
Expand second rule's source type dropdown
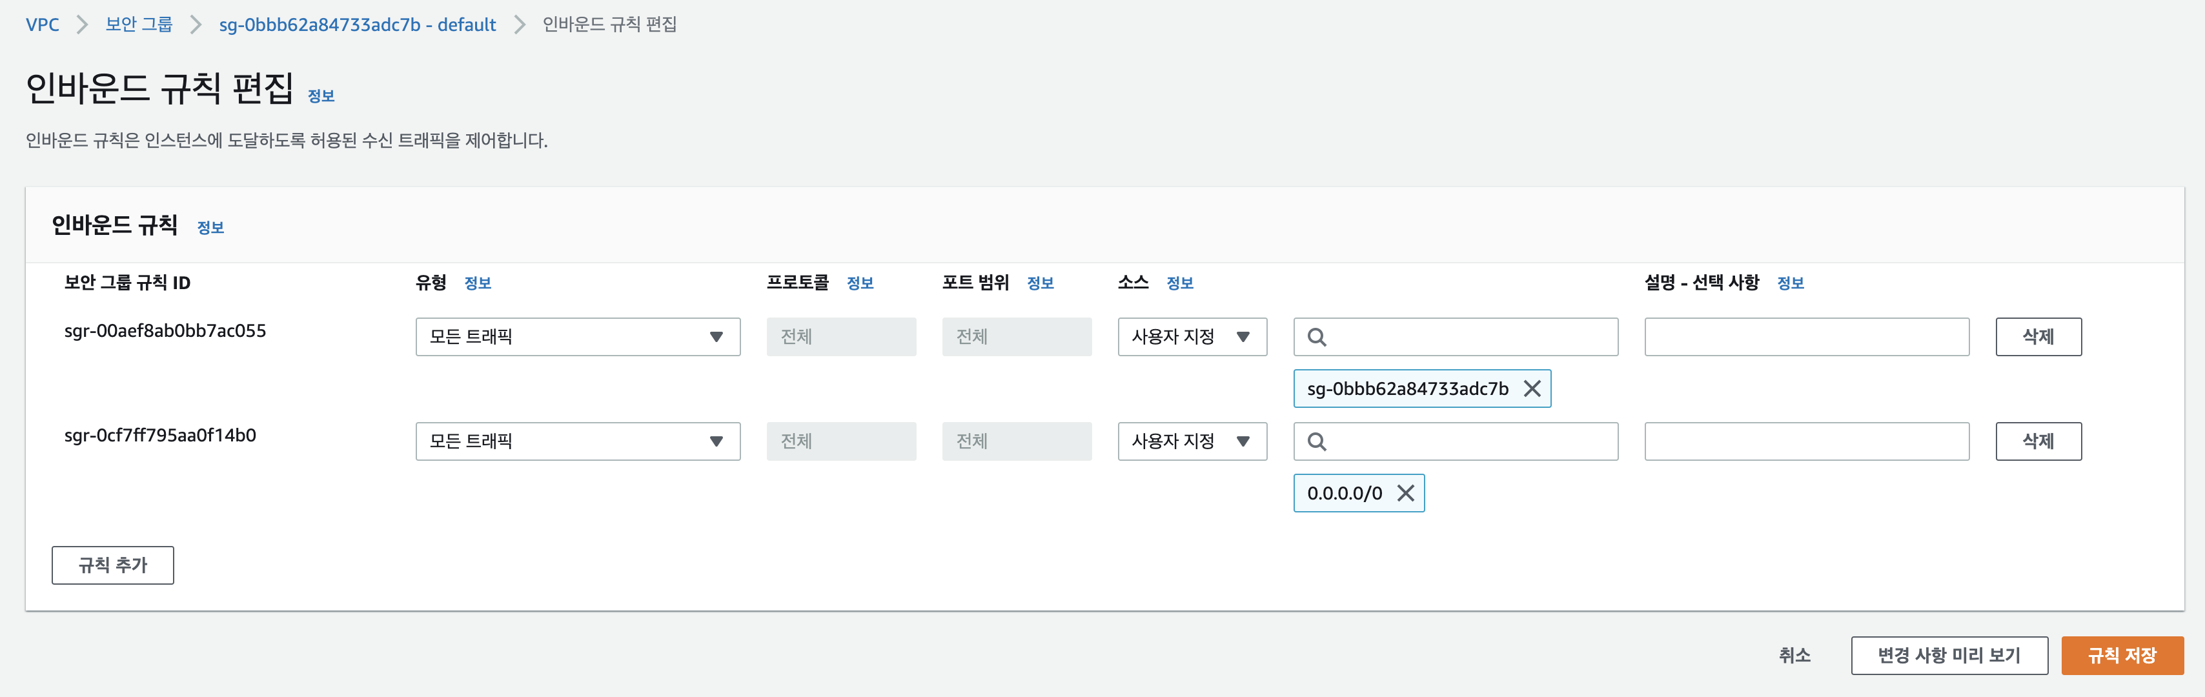(1192, 442)
